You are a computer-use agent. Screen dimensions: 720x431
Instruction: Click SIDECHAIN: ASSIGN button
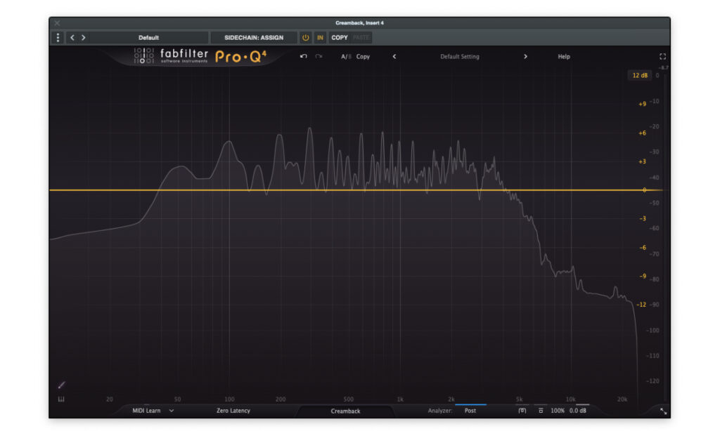click(253, 38)
